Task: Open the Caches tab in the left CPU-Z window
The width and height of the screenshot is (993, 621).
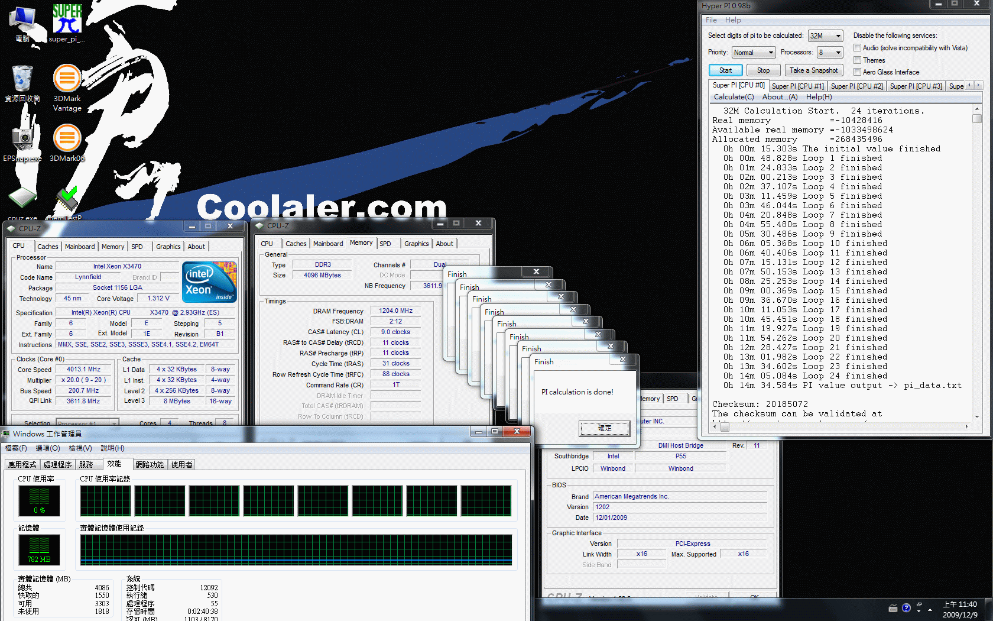Action: (47, 247)
